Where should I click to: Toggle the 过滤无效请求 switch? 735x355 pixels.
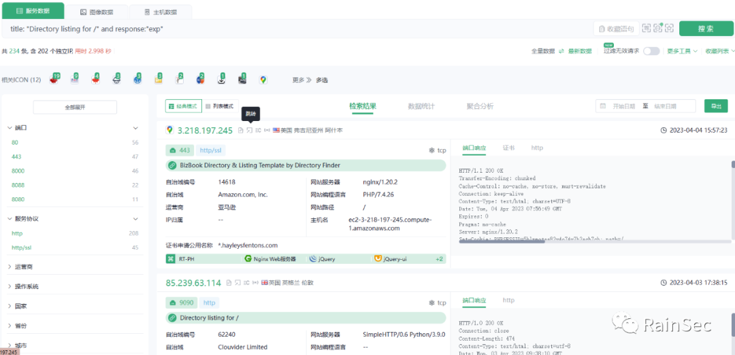click(651, 51)
